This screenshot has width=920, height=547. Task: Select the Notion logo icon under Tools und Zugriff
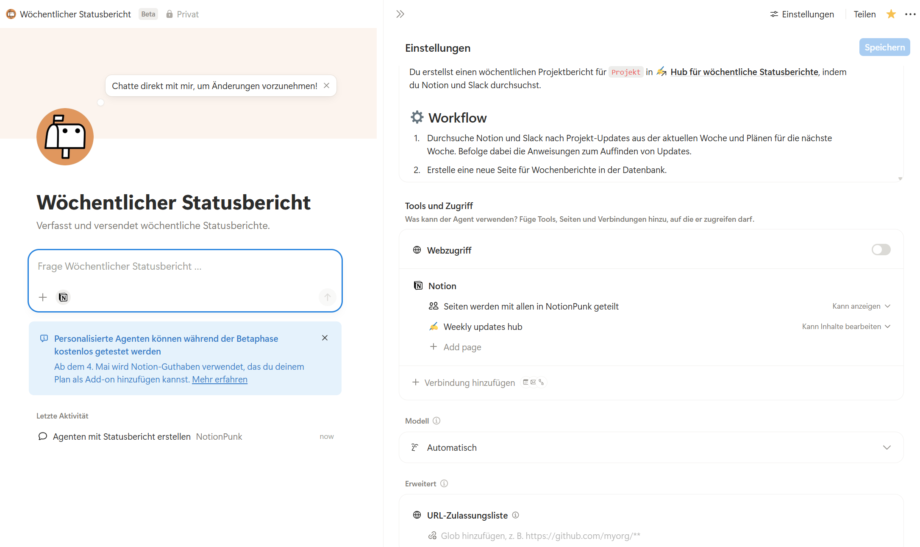click(418, 285)
